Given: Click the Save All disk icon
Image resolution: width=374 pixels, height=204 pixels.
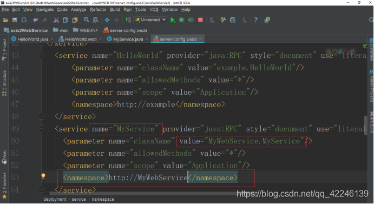Looking at the screenshot, I should tap(15, 20).
